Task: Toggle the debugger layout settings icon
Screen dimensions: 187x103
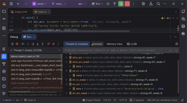Action: [x=177, y=44]
